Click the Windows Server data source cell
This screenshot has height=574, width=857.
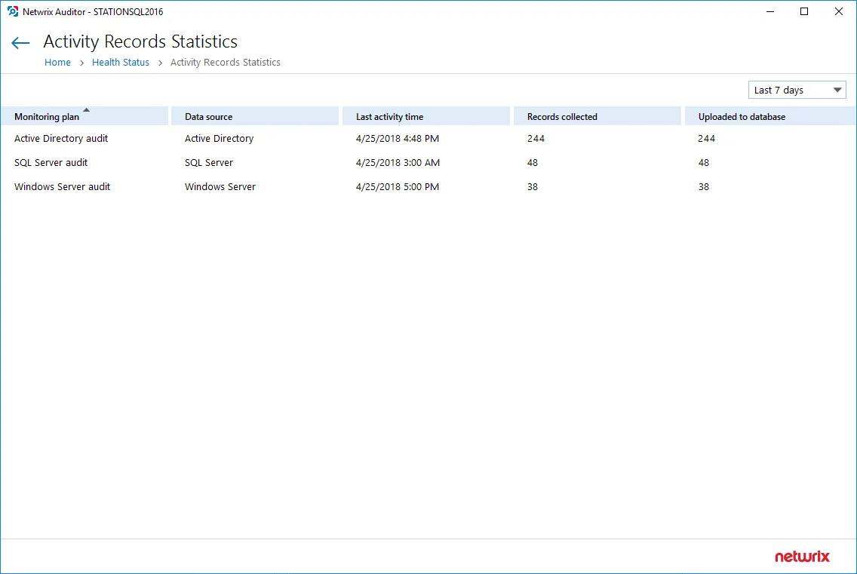pyautogui.click(x=220, y=186)
